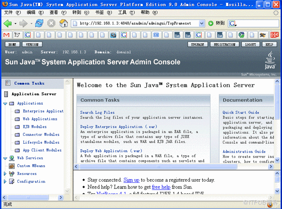The width and height of the screenshot is (282, 209).
Task: Click the Forward navigation arrow
Action: click(23, 23)
